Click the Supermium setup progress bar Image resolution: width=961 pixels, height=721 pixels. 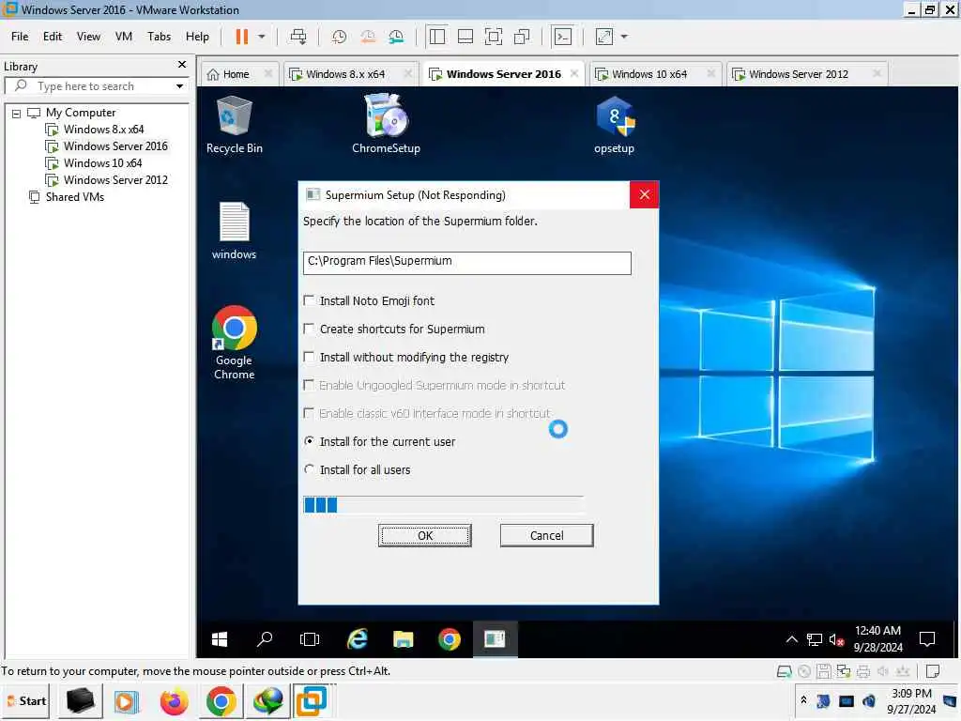tap(444, 504)
